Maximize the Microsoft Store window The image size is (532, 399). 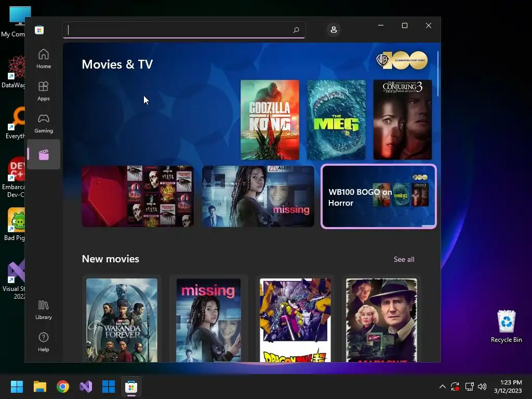click(x=404, y=25)
